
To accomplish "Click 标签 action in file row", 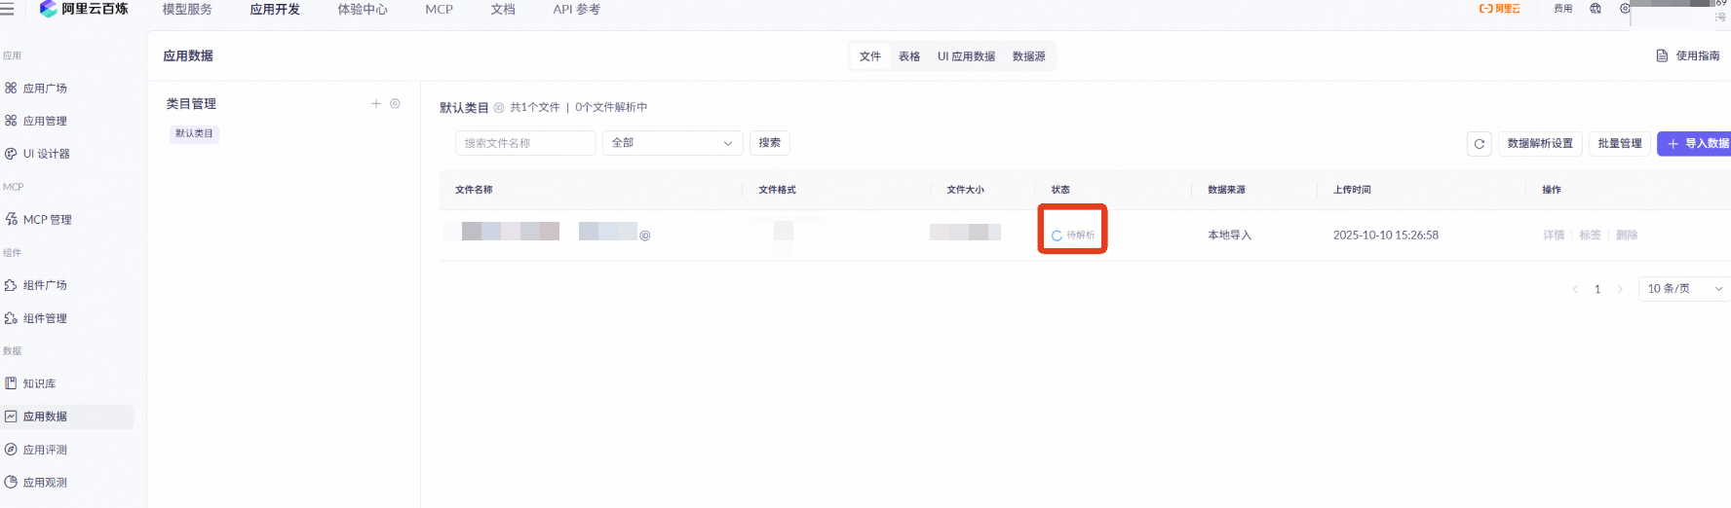I will (1590, 236).
